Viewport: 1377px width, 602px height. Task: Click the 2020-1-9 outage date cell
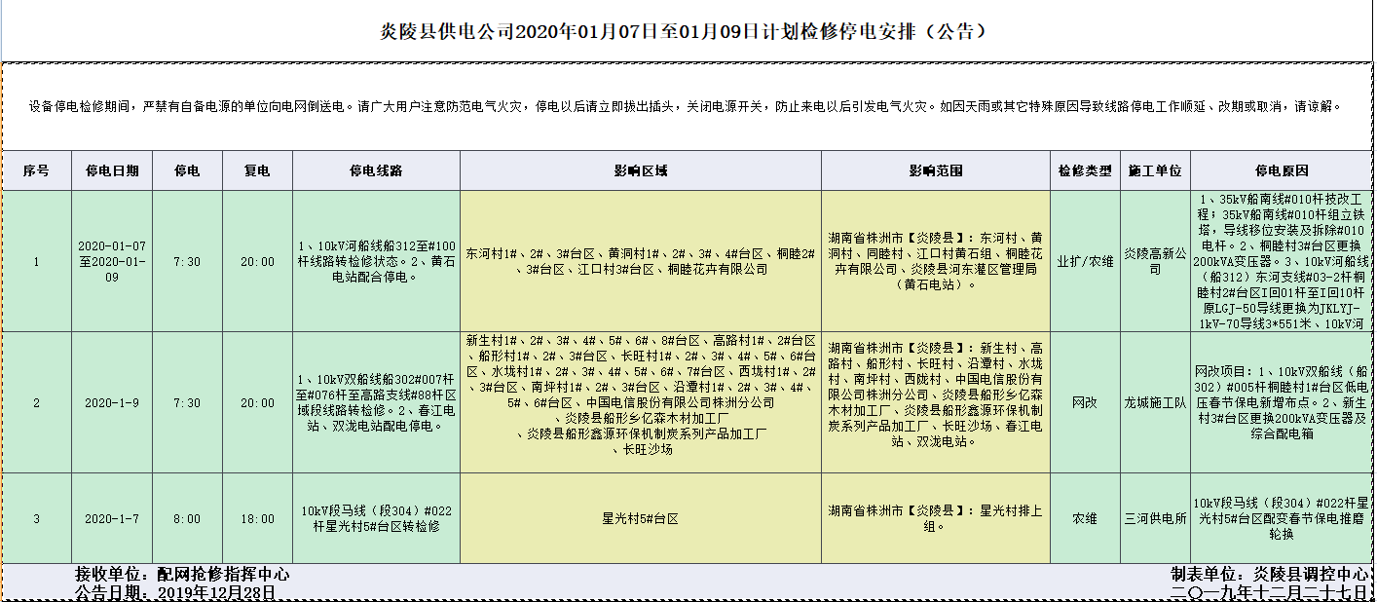(x=112, y=402)
